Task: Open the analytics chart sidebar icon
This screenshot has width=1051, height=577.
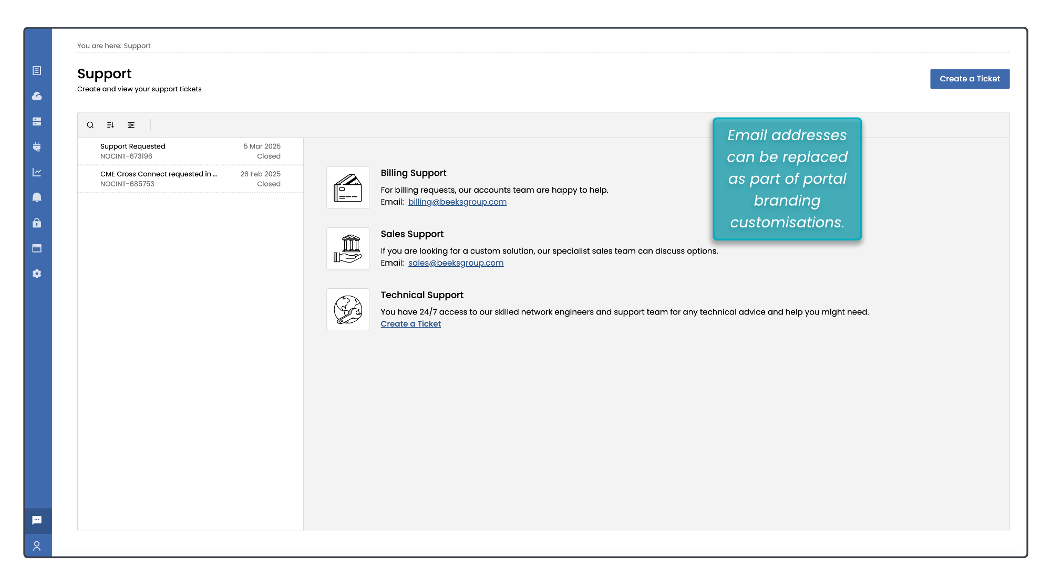Action: point(37,172)
